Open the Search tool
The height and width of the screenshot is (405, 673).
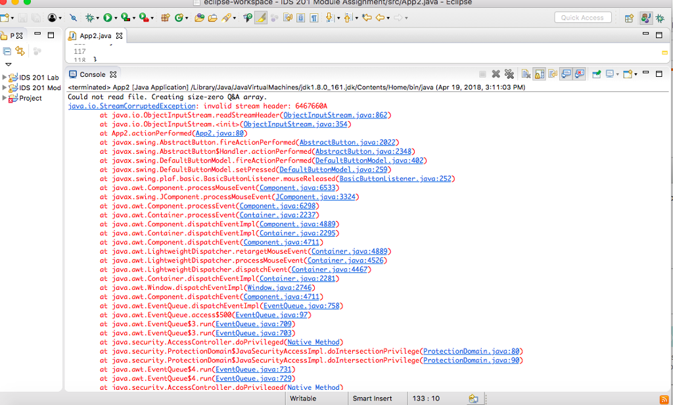pyautogui.click(x=225, y=18)
